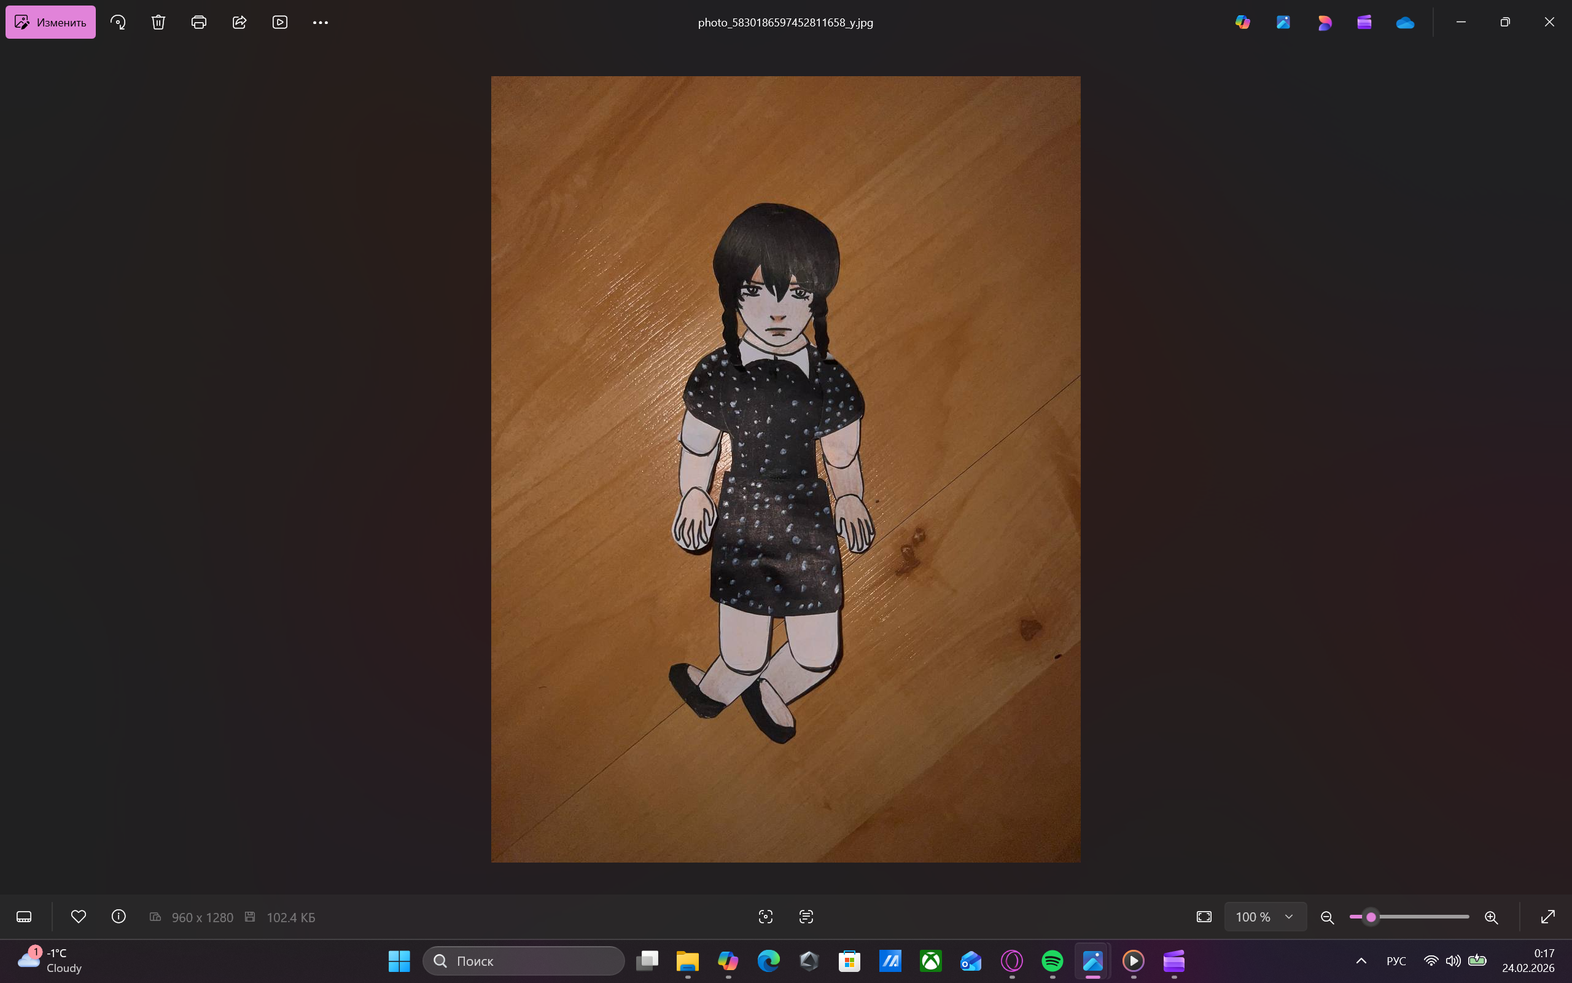Mark photo as favorite with the heart icon
Viewport: 1572px width, 983px height.
coord(79,917)
